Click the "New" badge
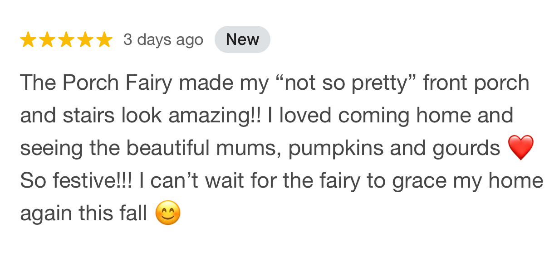This screenshot has height=257, width=559. [x=242, y=40]
